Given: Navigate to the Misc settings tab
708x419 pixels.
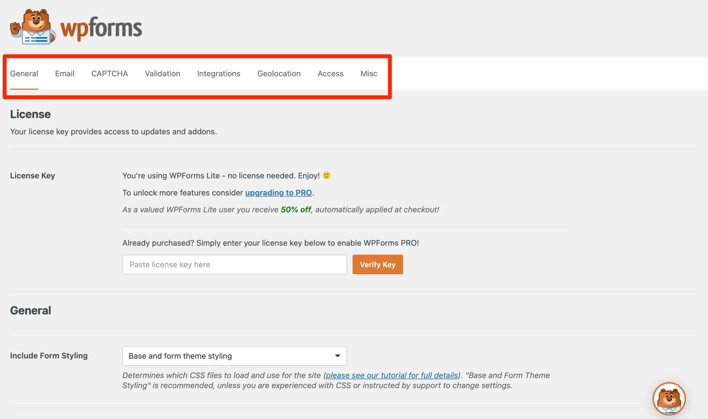Looking at the screenshot, I should [x=369, y=73].
